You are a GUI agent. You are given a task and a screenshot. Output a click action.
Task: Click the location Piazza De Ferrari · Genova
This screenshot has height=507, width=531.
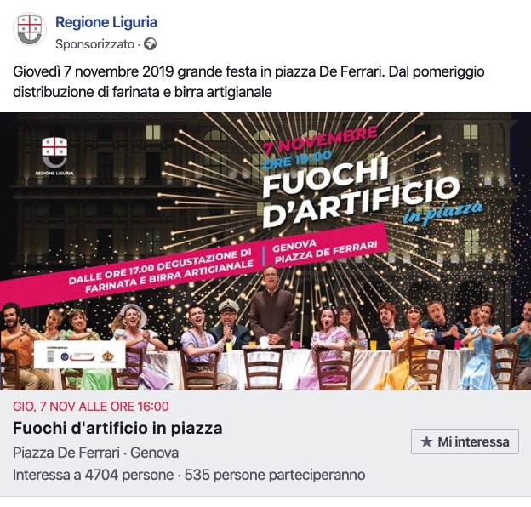click(96, 453)
